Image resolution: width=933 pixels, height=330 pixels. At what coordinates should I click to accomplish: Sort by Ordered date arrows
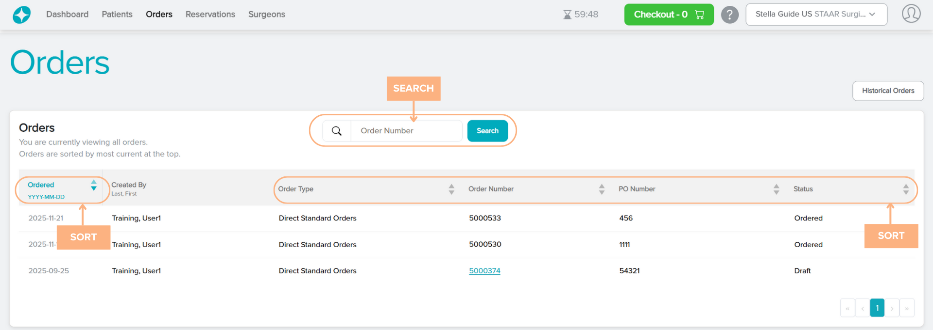coord(94,185)
